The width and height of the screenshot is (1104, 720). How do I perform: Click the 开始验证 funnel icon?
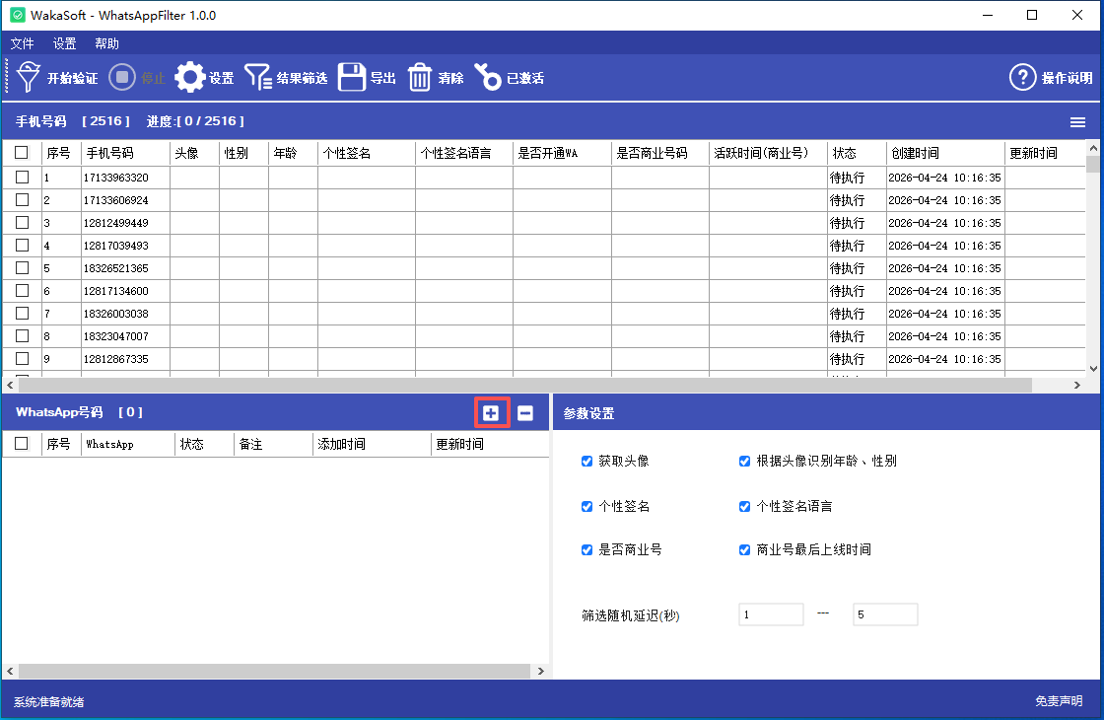(x=29, y=77)
